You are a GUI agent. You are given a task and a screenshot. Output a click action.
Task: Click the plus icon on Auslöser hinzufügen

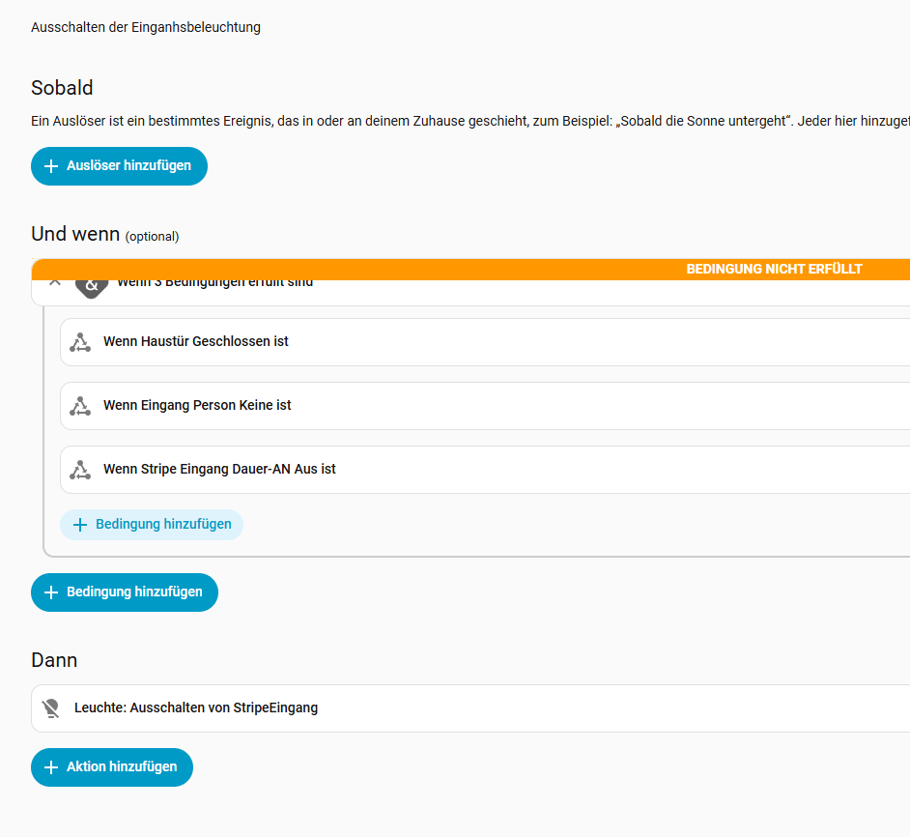coord(51,166)
